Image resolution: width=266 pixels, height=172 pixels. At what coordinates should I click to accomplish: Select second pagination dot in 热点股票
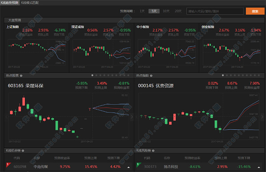pos(96,75)
